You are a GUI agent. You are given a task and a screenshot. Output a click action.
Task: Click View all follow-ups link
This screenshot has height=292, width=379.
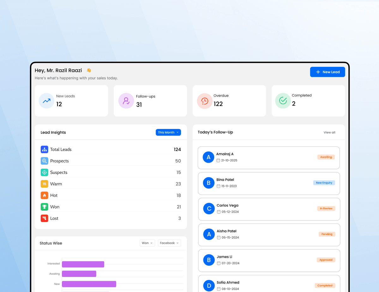[329, 132]
